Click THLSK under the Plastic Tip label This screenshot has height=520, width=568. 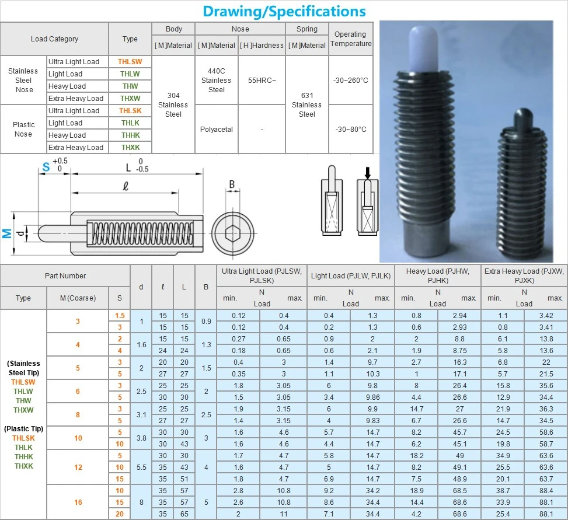tap(23, 438)
